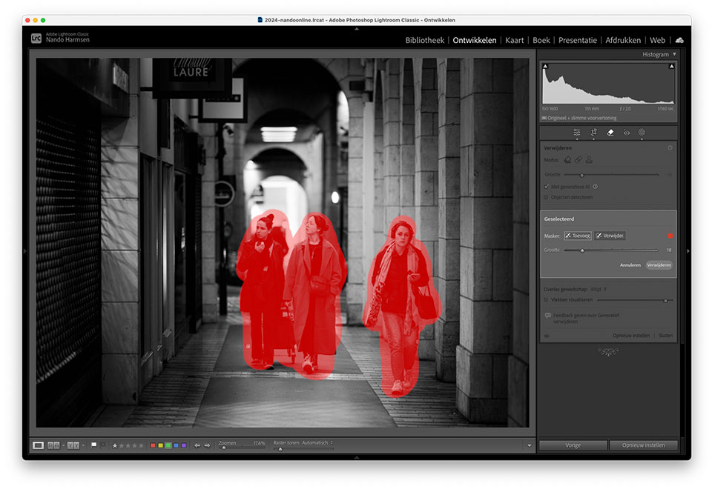This screenshot has height=489, width=712.
Task: Select the Red Eye correction tool
Action: pos(627,133)
